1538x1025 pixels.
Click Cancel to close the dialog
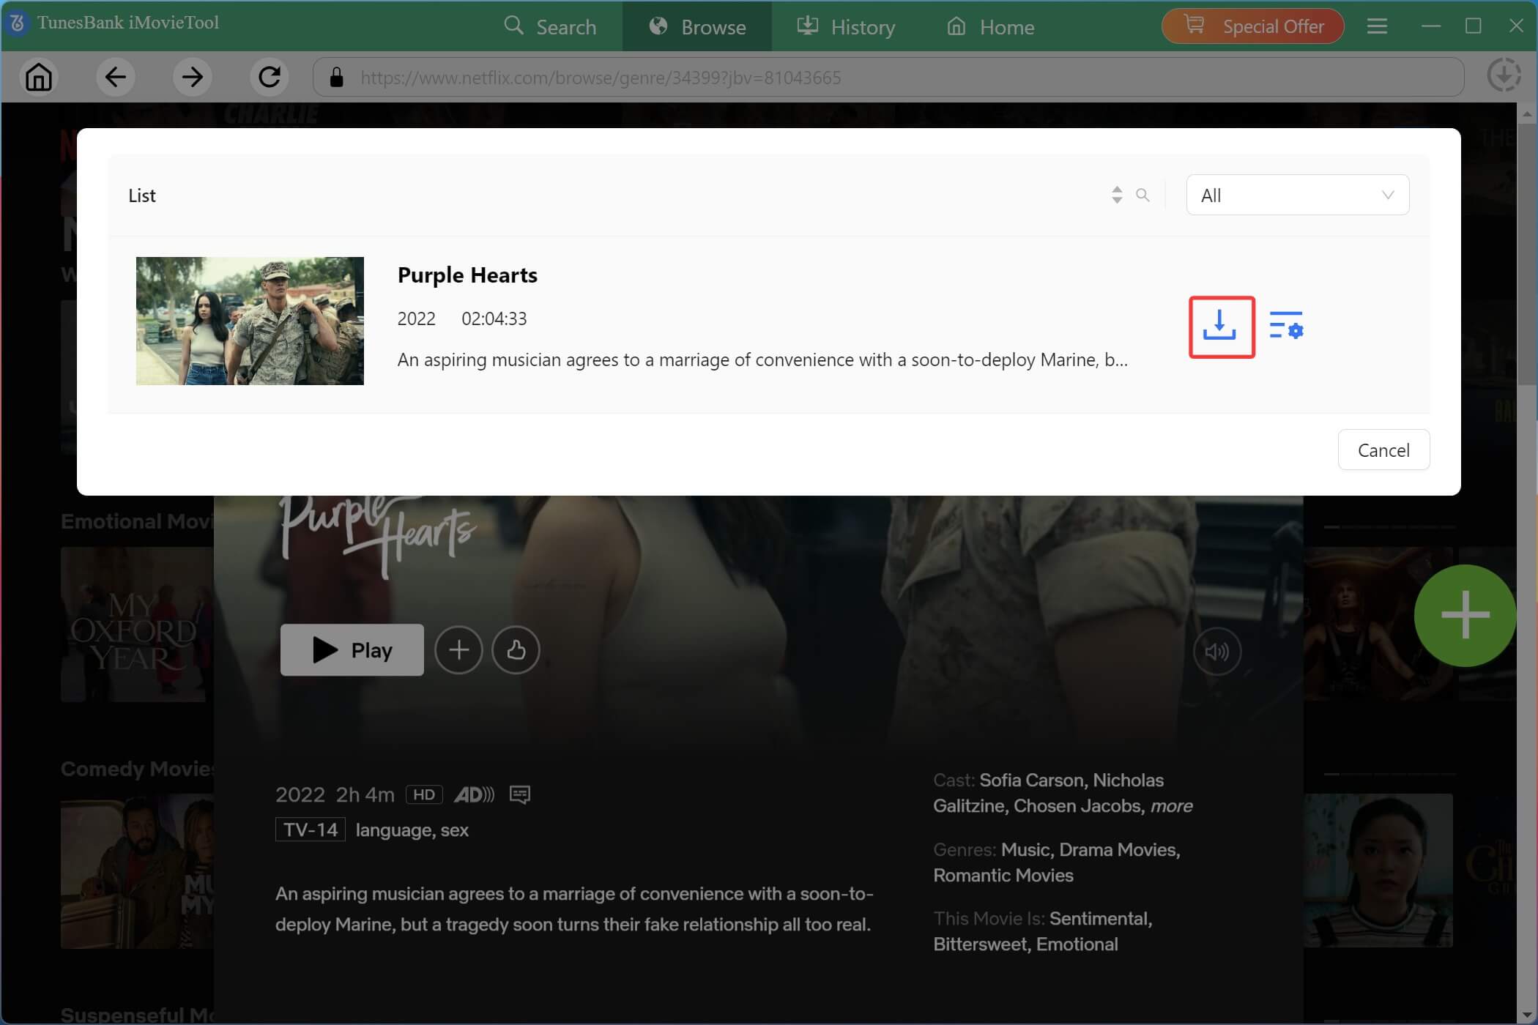point(1383,450)
